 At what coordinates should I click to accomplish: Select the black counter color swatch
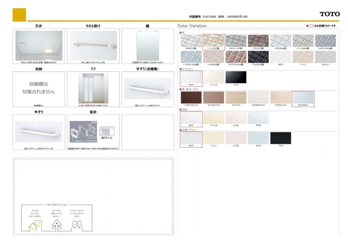pyautogui.click(x=236, y=77)
